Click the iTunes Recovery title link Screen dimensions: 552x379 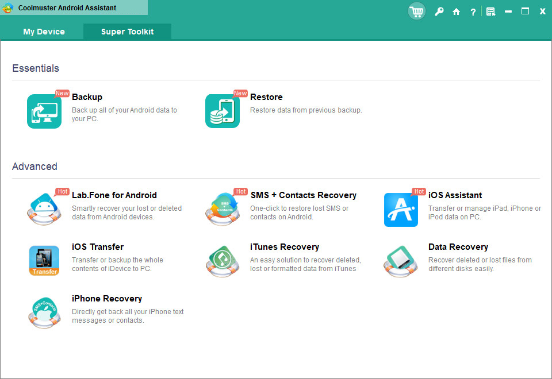click(284, 247)
